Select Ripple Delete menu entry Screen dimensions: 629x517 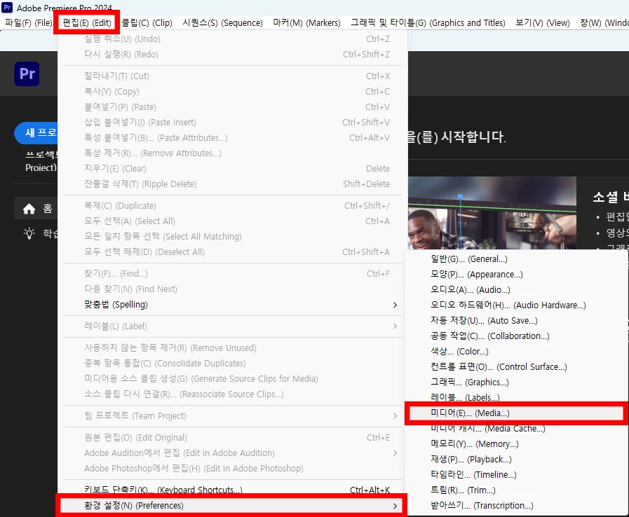pyautogui.click(x=233, y=184)
